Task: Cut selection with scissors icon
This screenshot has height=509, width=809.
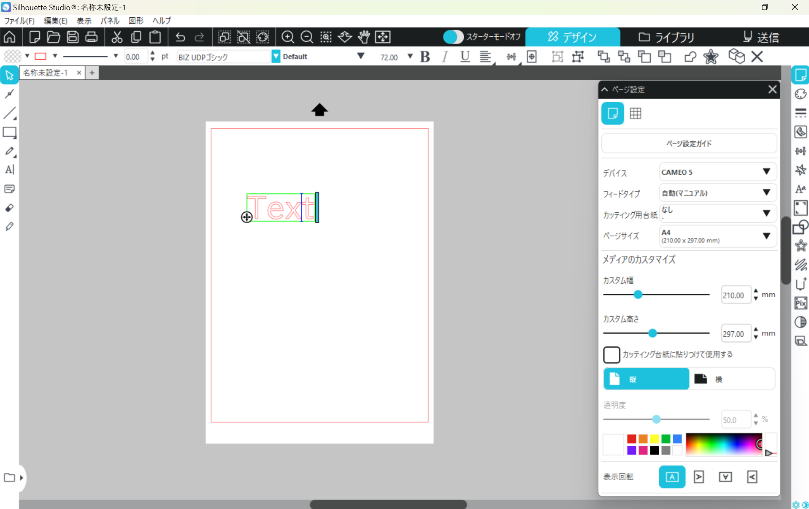Action: tap(117, 37)
